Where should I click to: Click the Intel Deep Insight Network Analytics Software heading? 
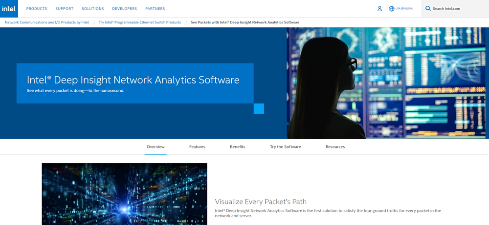[133, 80]
